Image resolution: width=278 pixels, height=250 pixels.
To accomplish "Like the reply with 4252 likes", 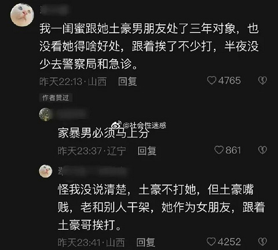I will pos(211,242).
